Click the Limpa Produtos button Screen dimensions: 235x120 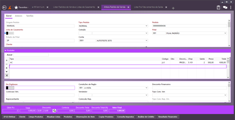pyautogui.click(x=36, y=117)
